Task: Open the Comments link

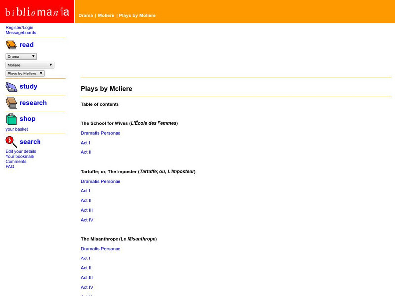Action: click(x=16, y=162)
